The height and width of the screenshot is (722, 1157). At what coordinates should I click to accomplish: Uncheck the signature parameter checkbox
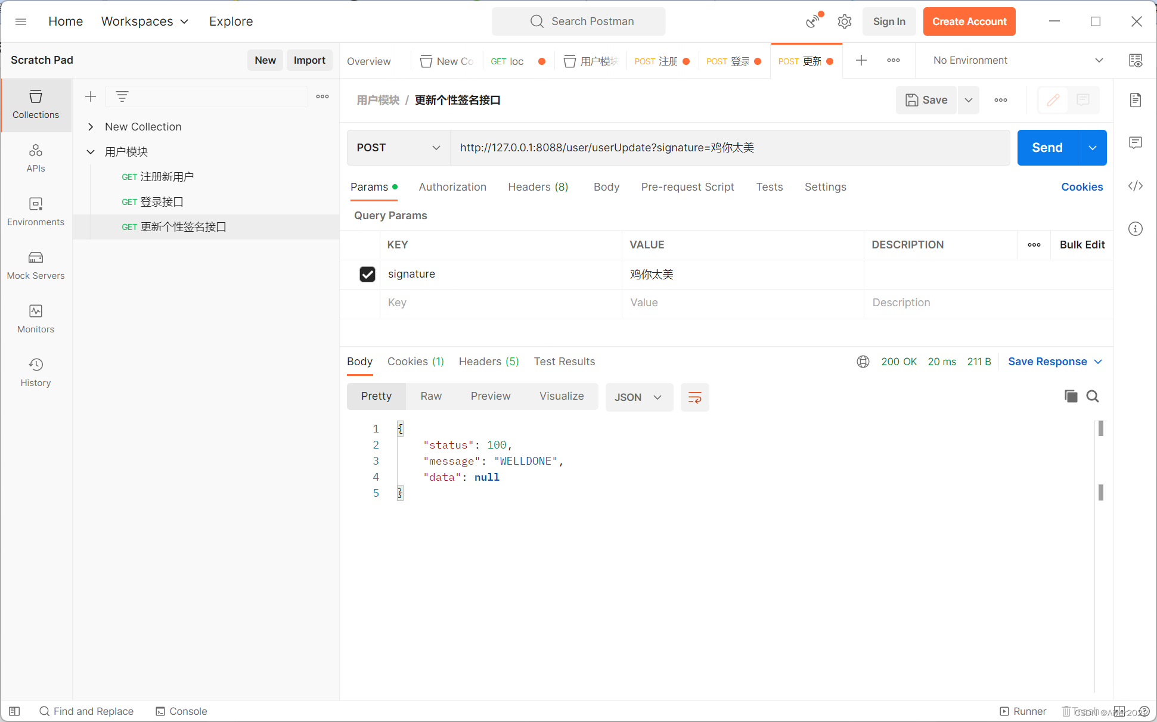coord(367,274)
